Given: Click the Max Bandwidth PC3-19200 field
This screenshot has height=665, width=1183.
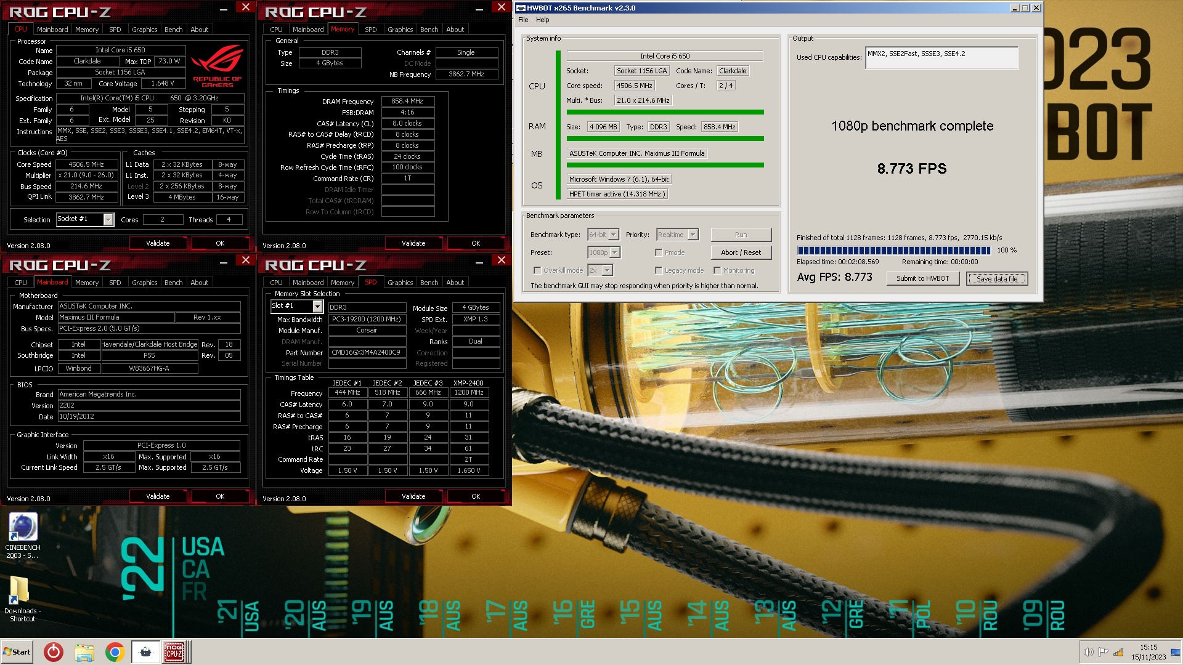Looking at the screenshot, I should [367, 319].
